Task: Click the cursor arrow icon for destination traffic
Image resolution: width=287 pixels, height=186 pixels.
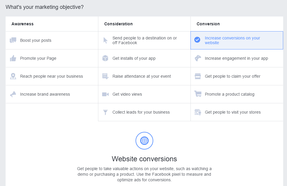Action: tap(105, 40)
